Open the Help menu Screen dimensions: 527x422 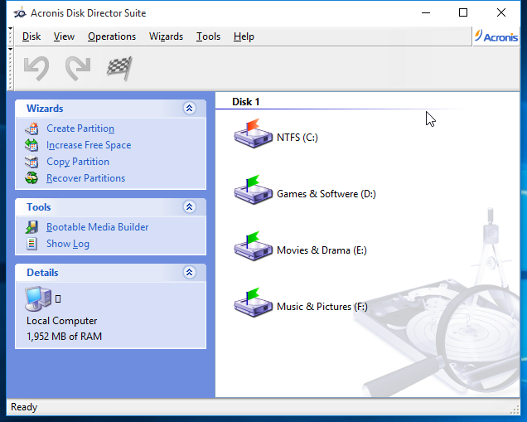pos(244,36)
